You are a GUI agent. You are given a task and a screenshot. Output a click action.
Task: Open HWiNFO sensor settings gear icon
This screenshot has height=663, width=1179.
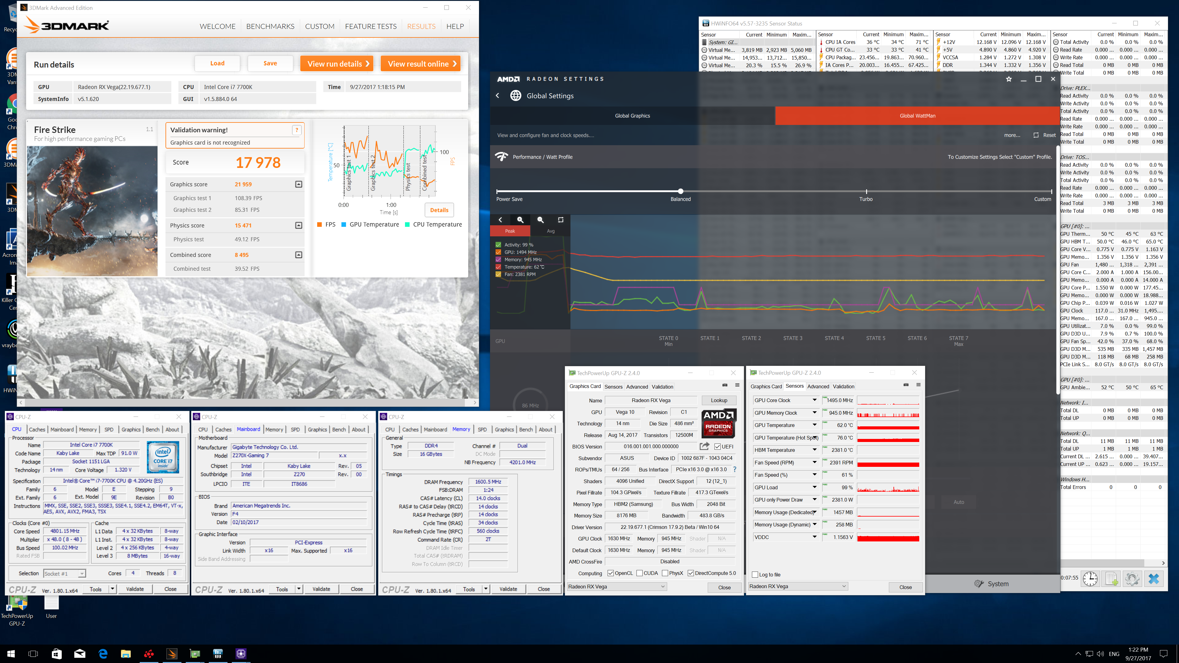click(1132, 579)
